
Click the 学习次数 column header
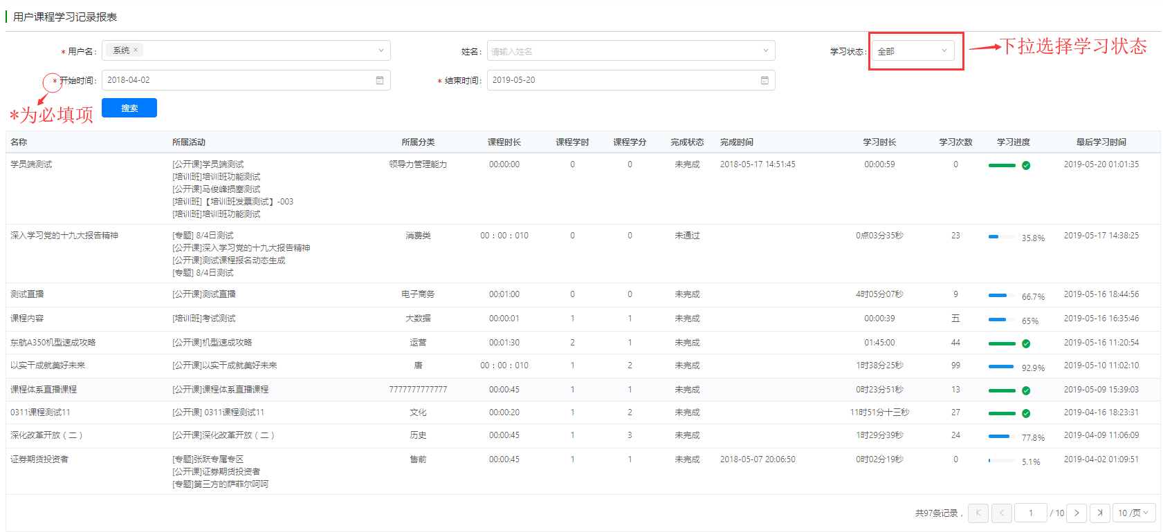tap(955, 142)
